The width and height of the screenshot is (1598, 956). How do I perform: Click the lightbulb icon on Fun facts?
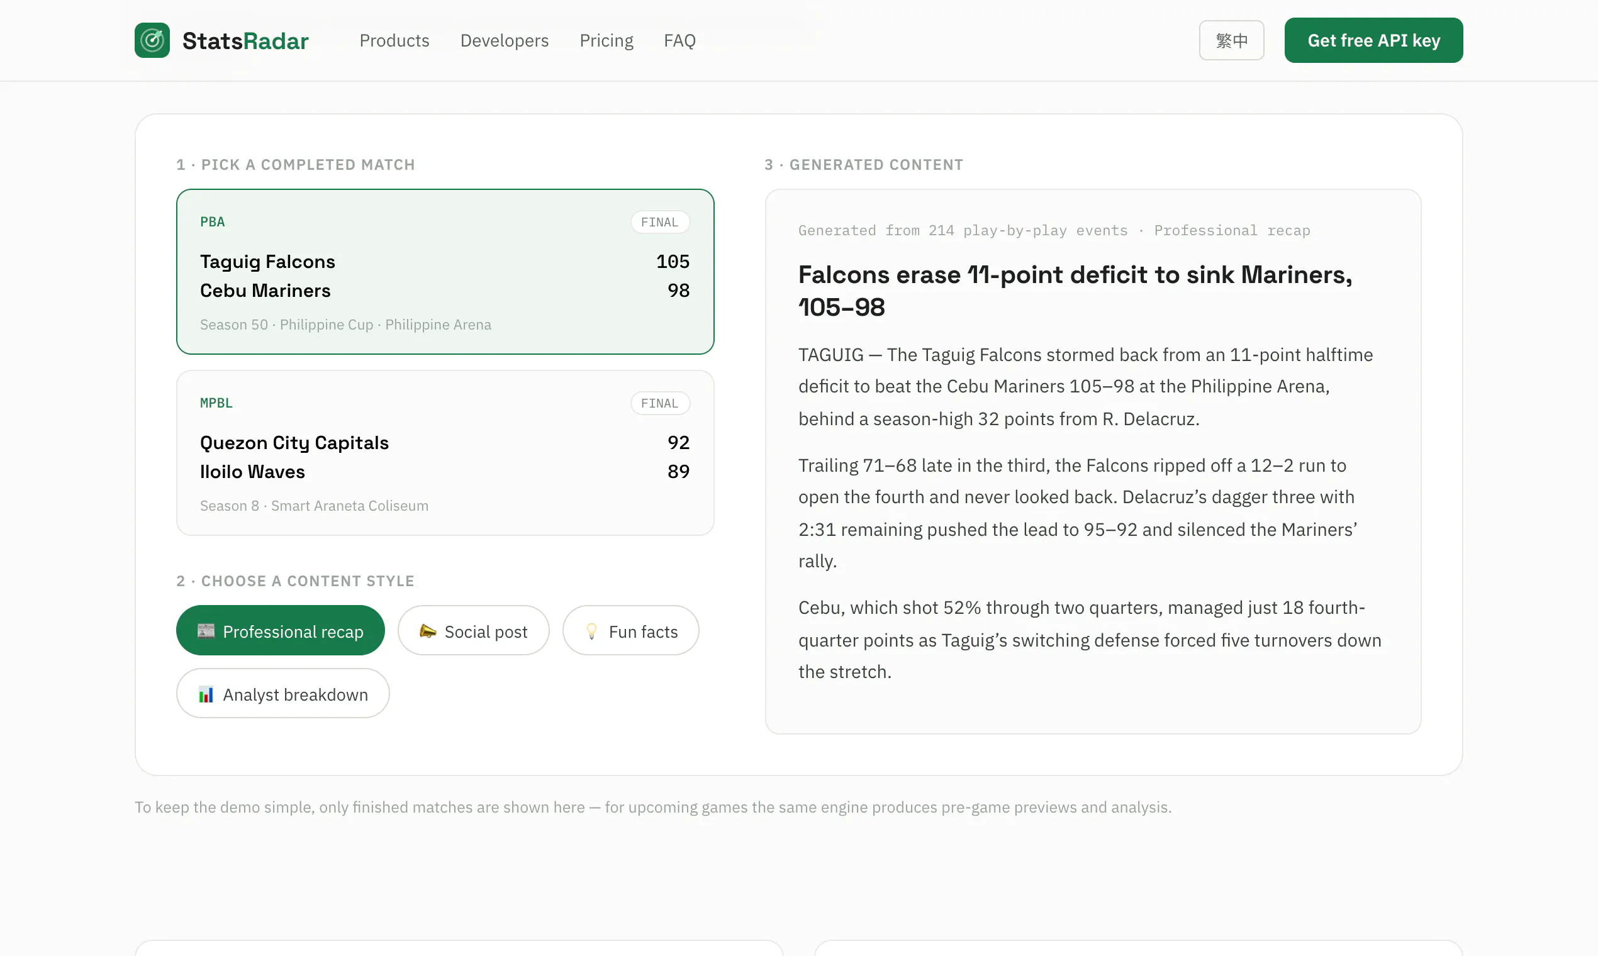(591, 631)
